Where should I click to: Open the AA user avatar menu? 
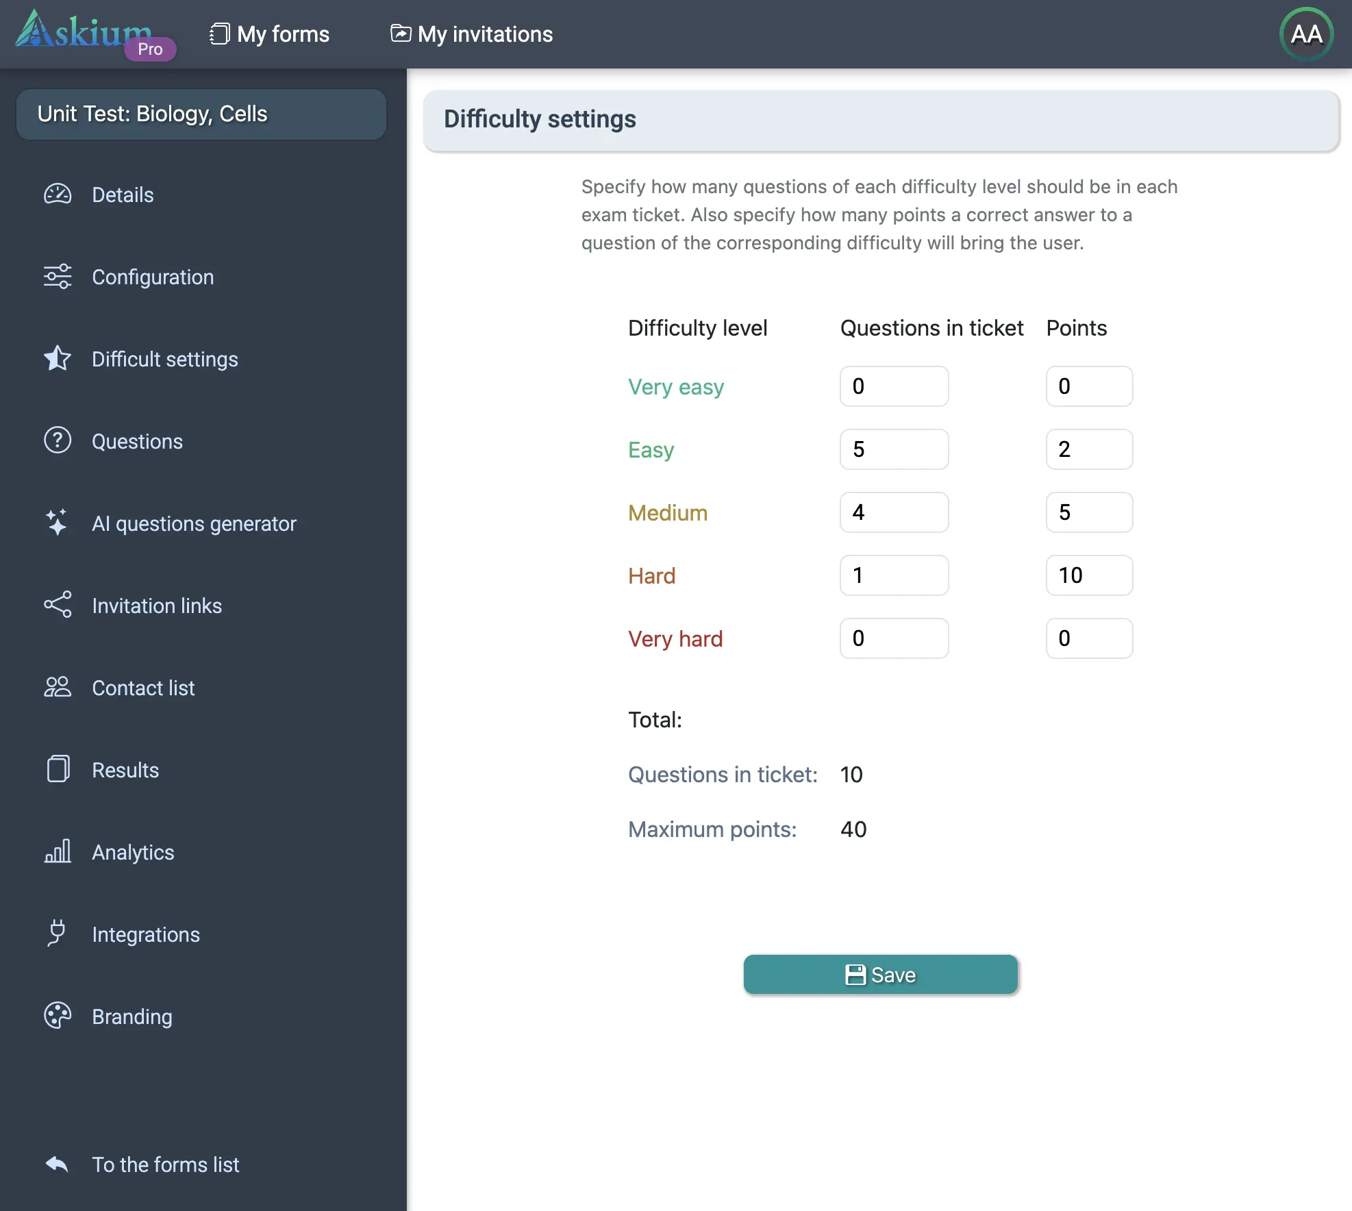(1305, 34)
